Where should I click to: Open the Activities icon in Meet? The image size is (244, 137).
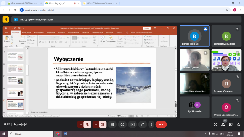tap(238, 124)
